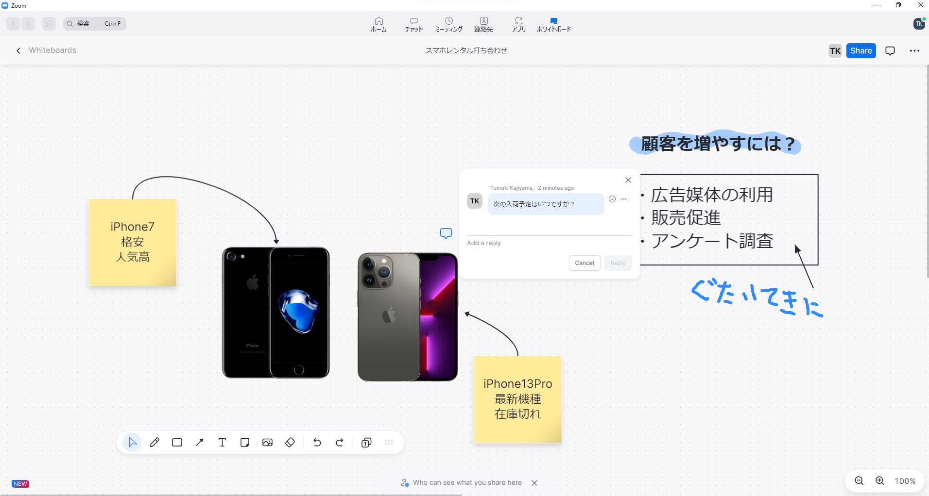Open the アプリ tab

coord(519,24)
